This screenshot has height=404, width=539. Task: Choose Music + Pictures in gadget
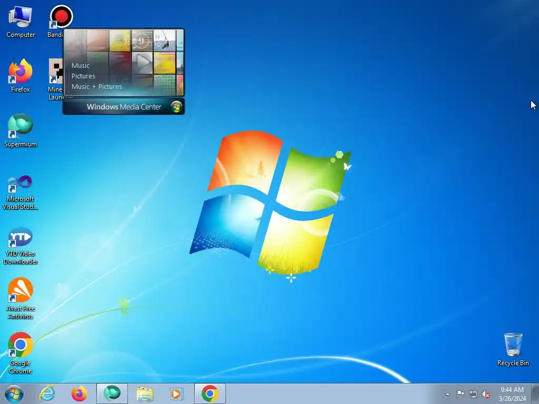pos(97,87)
